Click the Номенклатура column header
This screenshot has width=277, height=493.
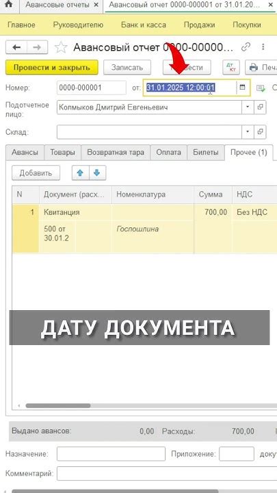coord(153,194)
